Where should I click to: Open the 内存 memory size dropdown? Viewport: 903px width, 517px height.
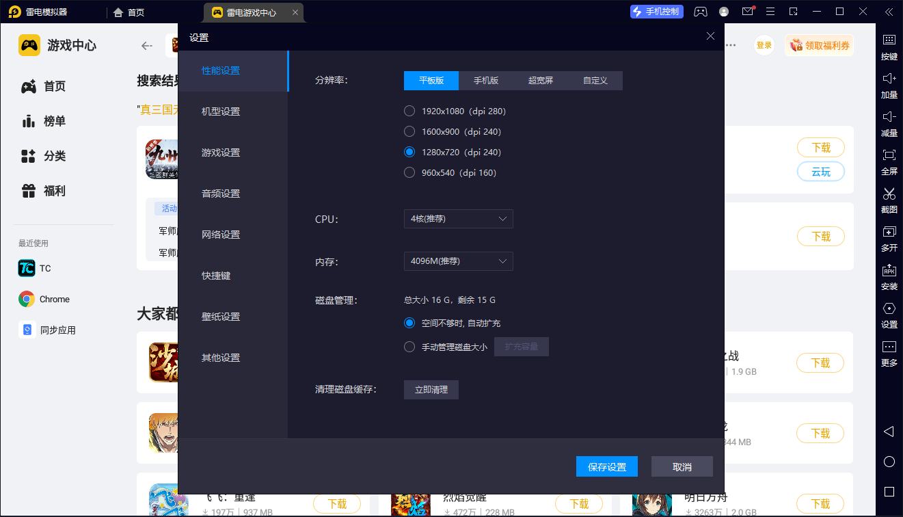[458, 261]
